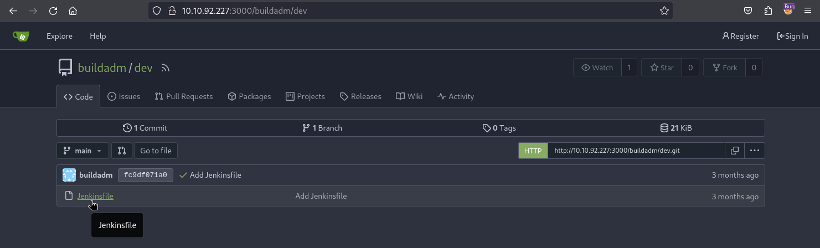The width and height of the screenshot is (820, 248).
Task: Reload the page with the refresh icon
Action: [53, 11]
